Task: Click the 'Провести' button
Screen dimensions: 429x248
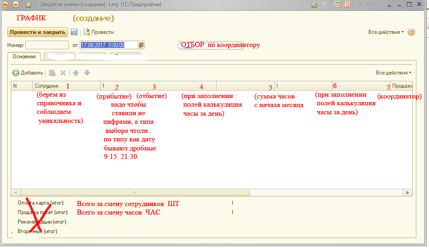Action: [x=98, y=32]
